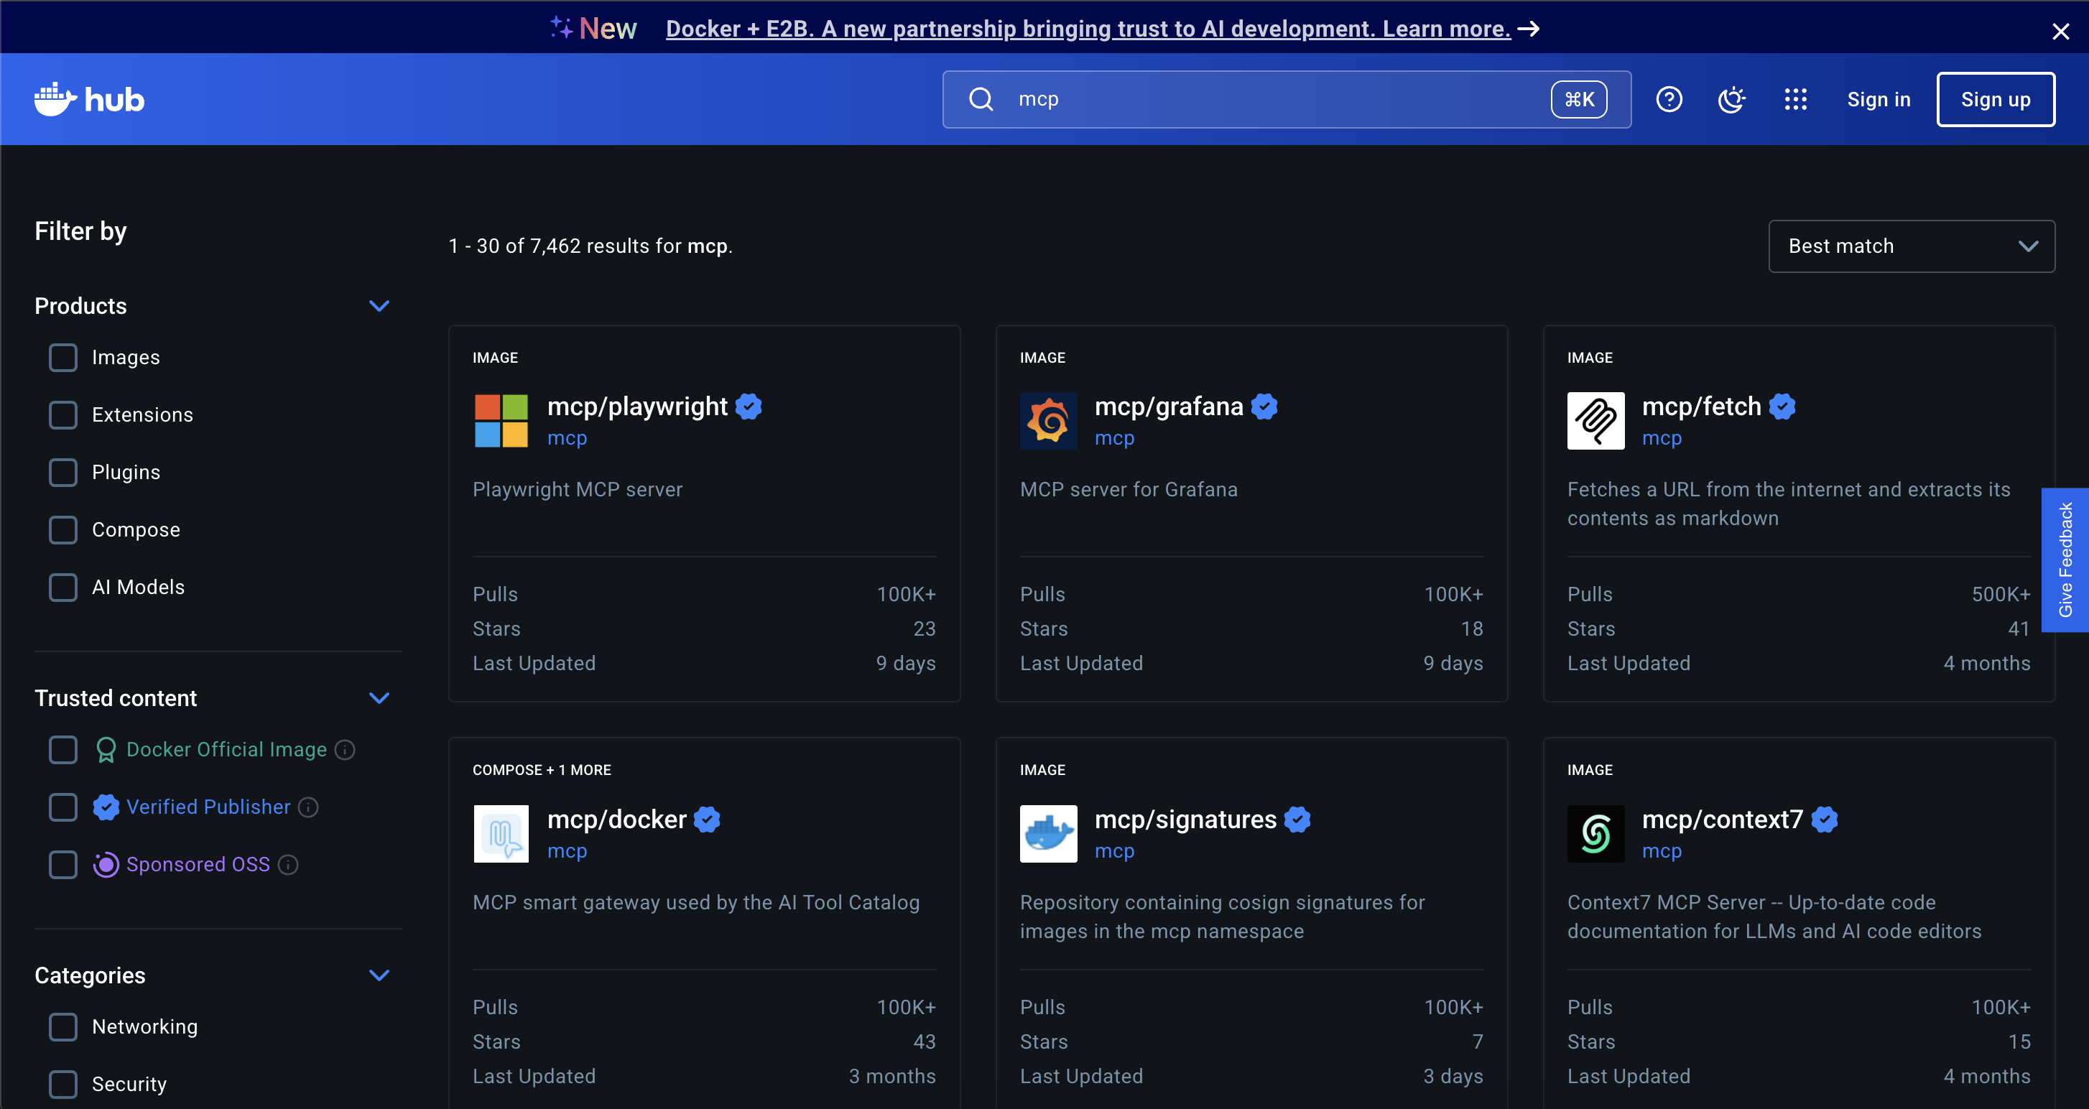This screenshot has height=1109, width=2089.
Task: Dismiss the announcement banner with the X
Action: click(2060, 31)
